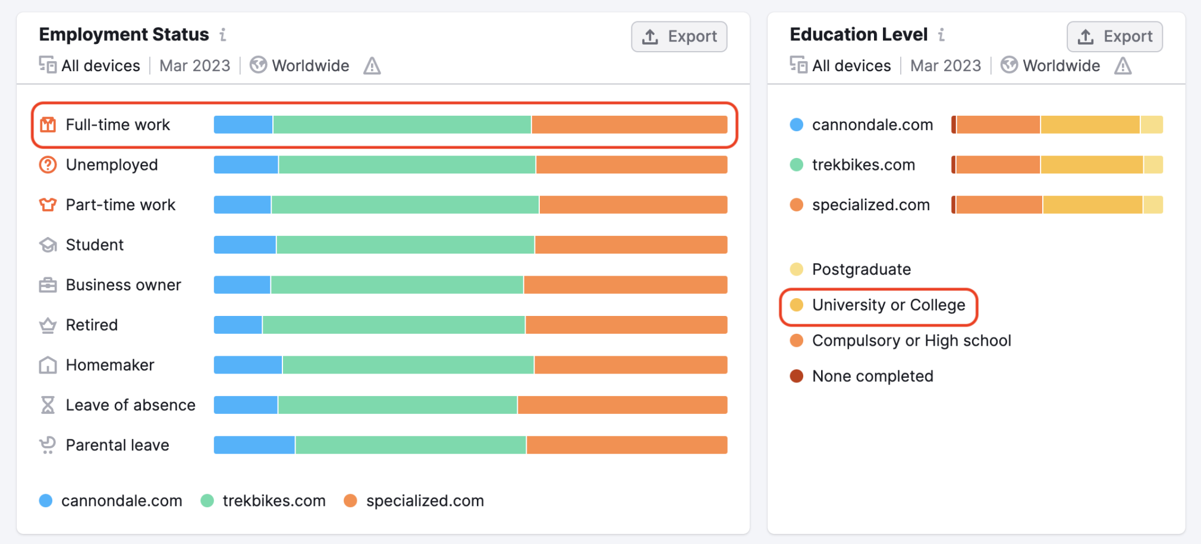Click the Business owner briefcase icon

pyautogui.click(x=48, y=285)
